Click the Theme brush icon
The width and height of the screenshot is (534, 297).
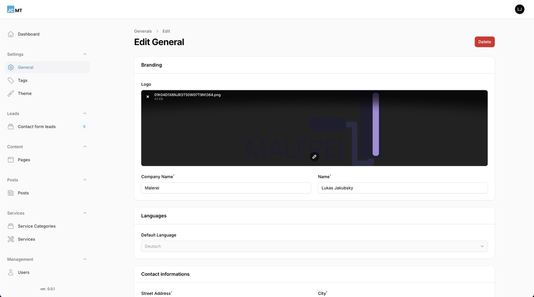pyautogui.click(x=10, y=93)
